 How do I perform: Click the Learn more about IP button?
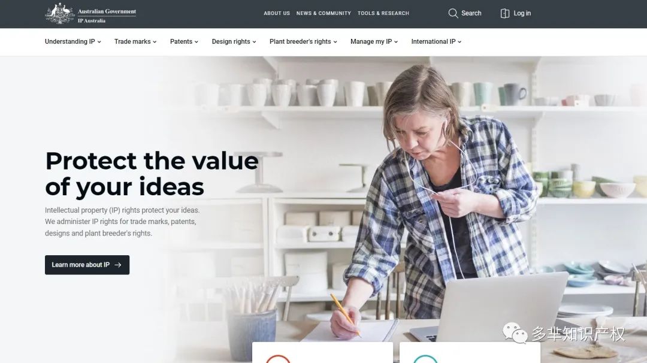(87, 265)
